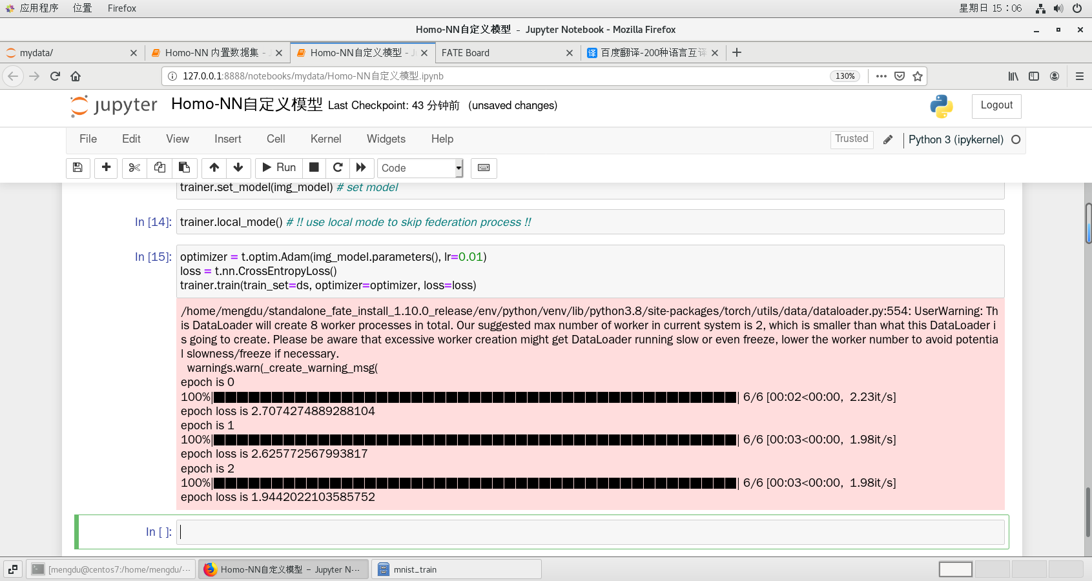Rename notebook title Homo-NN自定义模型
1092x581 pixels.
point(247,105)
